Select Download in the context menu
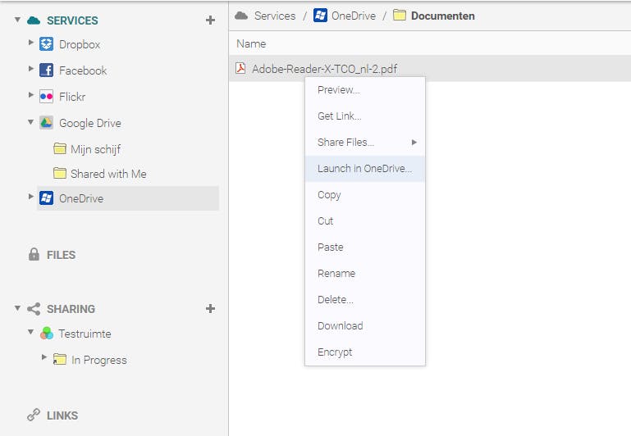Viewport: 631px width, 436px height. click(x=340, y=325)
